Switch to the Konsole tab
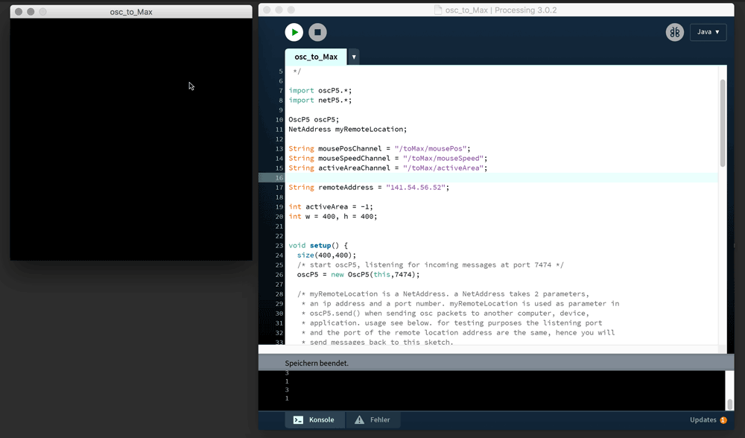This screenshot has width=745, height=438. [314, 420]
